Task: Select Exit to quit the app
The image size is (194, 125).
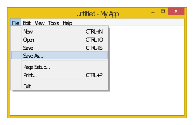Action: point(27,87)
